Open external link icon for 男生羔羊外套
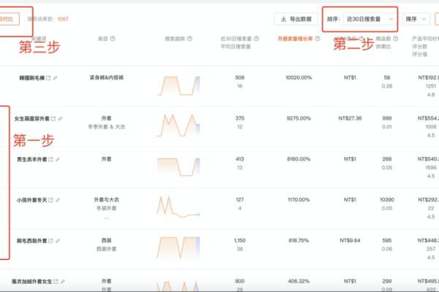This screenshot has height=292, width=439. [x=50, y=159]
